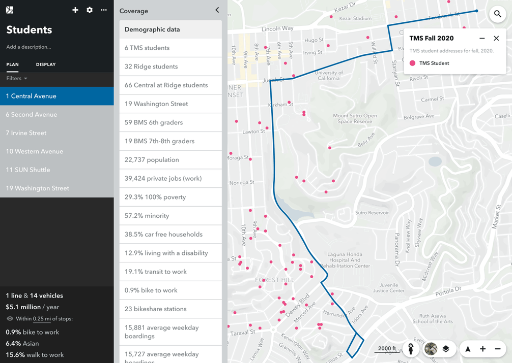Zoom out on the map

point(498,349)
